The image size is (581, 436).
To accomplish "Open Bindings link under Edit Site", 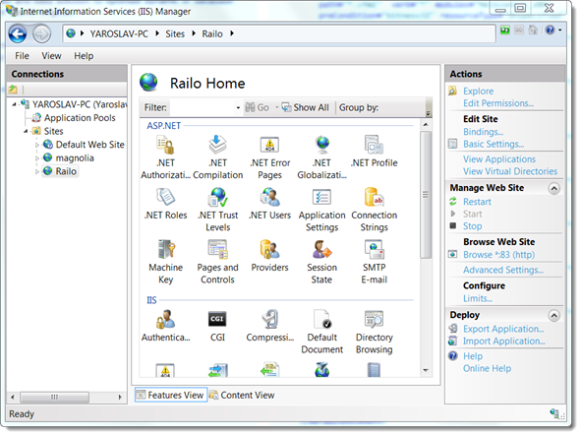I will click(483, 132).
